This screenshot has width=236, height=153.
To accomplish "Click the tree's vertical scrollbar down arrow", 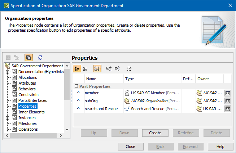I will [x=66, y=129].
